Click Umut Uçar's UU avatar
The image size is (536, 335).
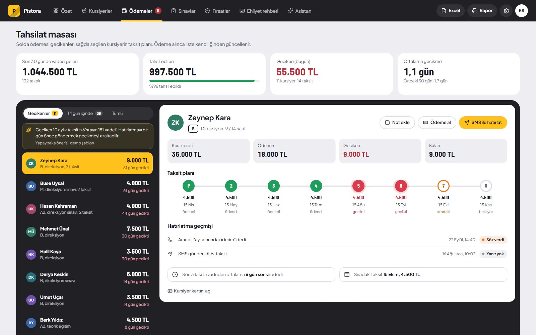pos(31,300)
